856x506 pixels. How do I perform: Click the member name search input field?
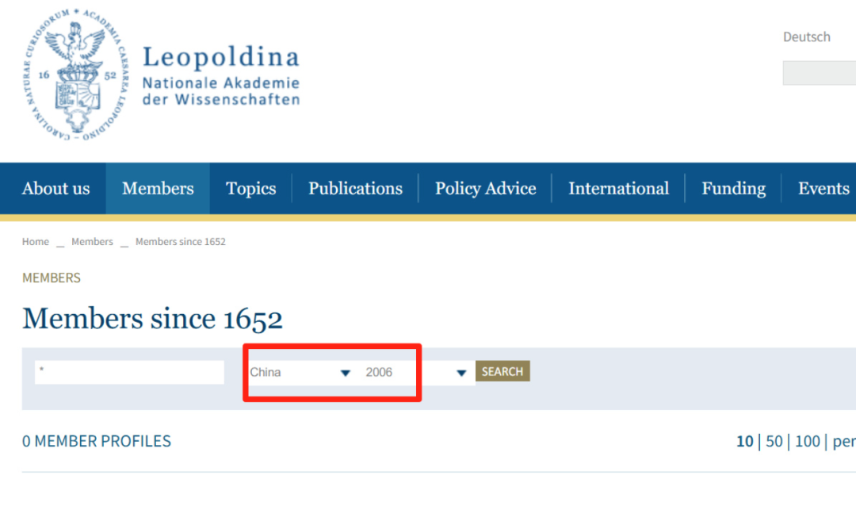point(129,372)
